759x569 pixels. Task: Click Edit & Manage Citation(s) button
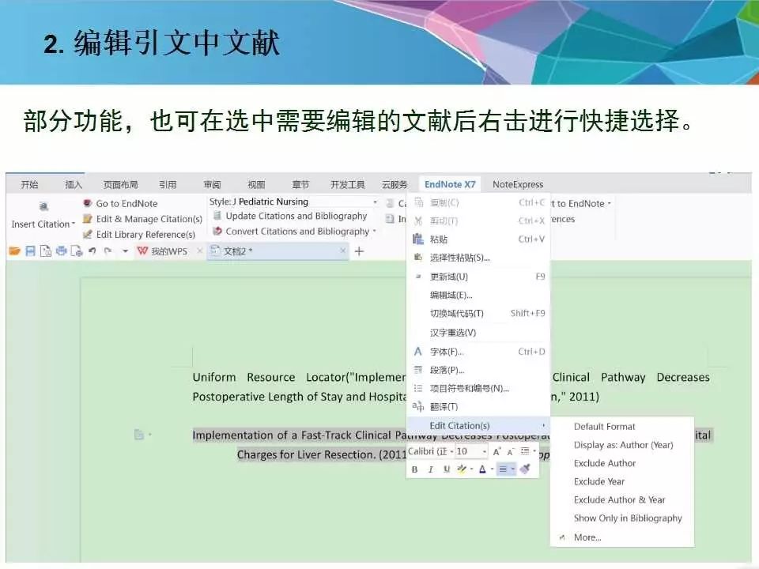[x=142, y=219]
